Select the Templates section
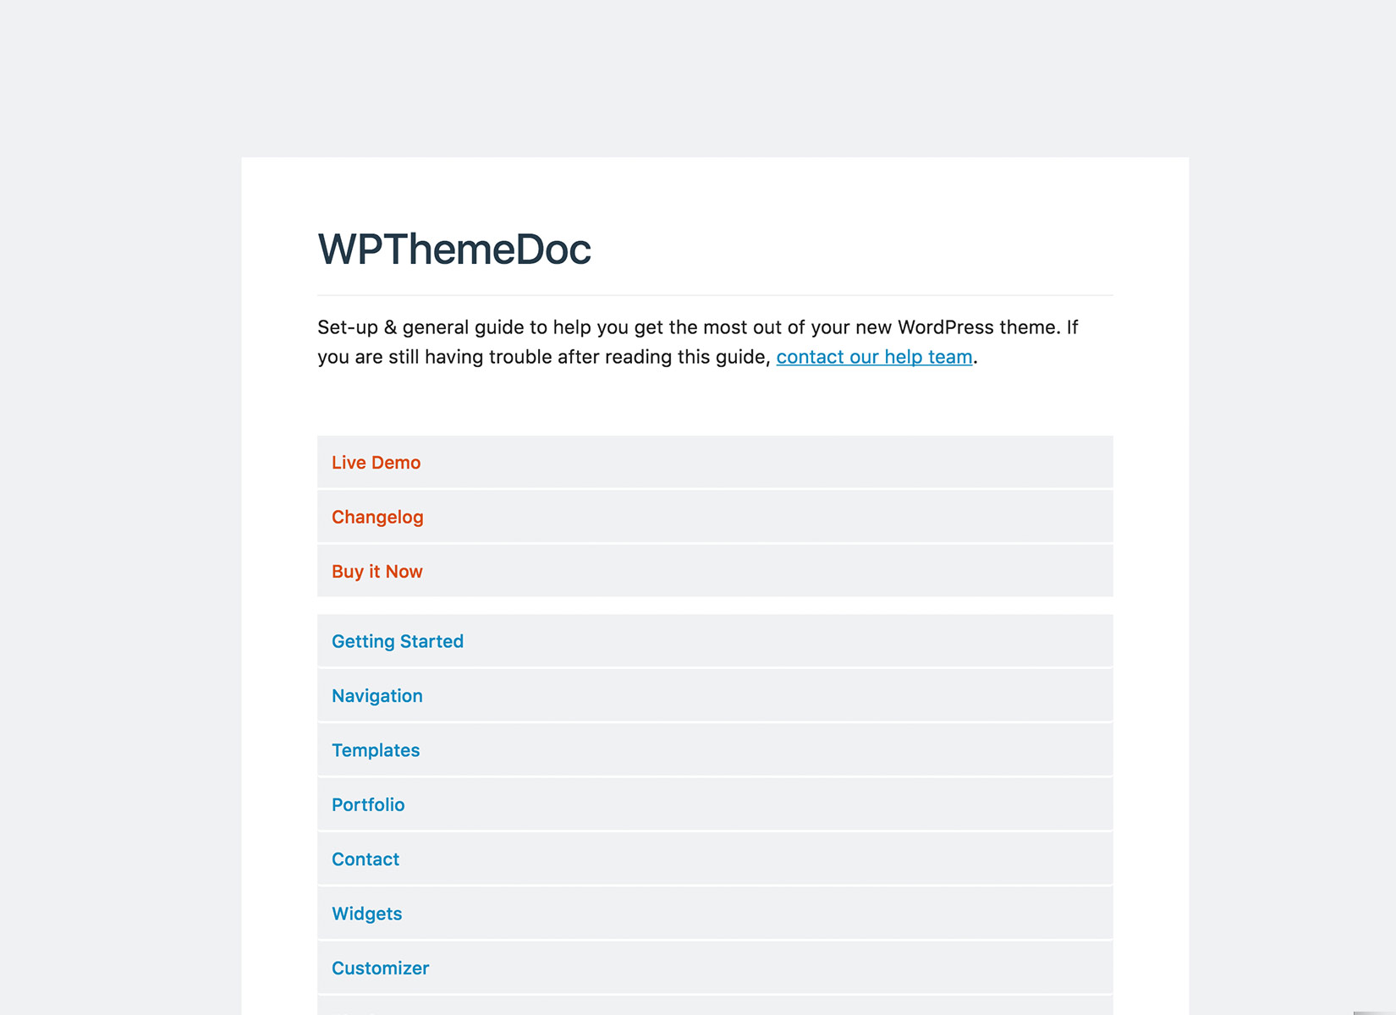 pyautogui.click(x=375, y=750)
